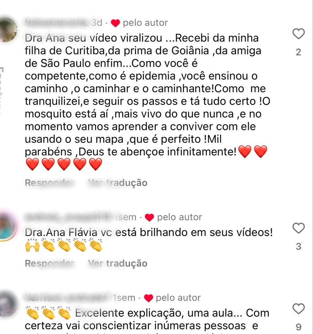
Task: Tap the red 'pelo autor' heart on the first comment
Action: tap(115, 23)
